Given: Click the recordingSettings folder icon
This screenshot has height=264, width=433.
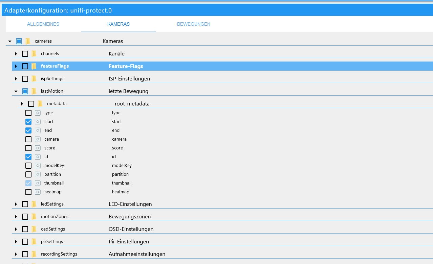Looking at the screenshot, I should pos(34,254).
